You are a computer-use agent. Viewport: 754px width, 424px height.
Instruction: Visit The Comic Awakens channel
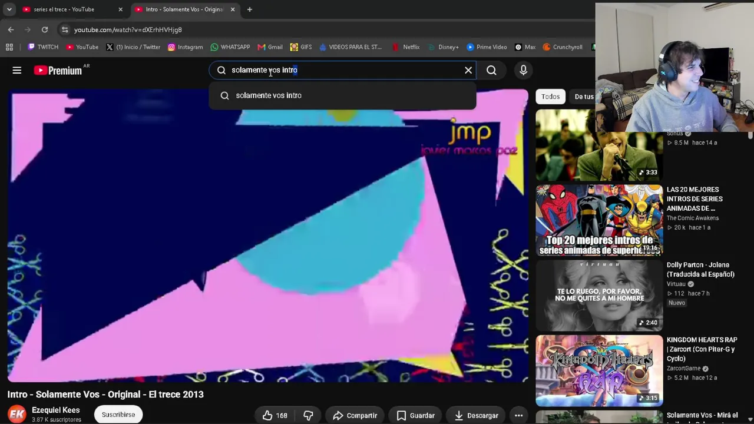point(693,218)
